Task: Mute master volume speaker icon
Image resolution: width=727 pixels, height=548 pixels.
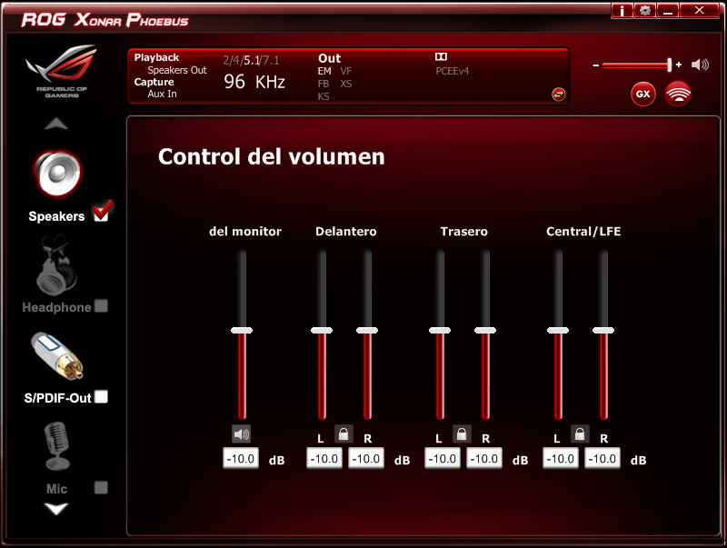Action: (x=700, y=65)
